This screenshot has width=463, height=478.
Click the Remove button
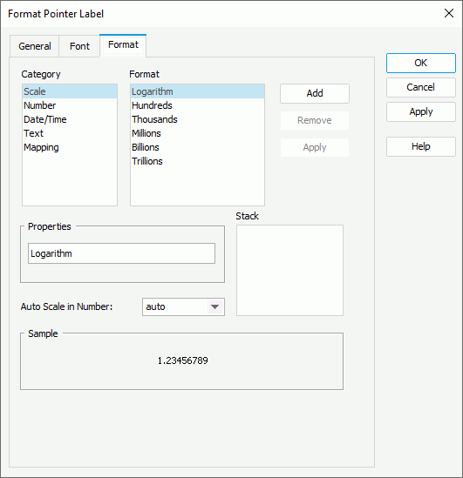[315, 120]
